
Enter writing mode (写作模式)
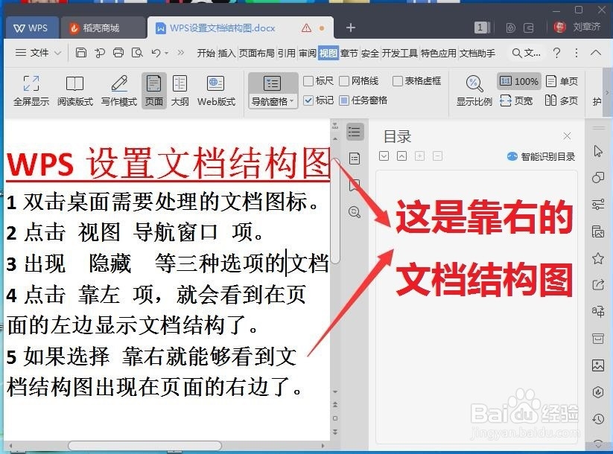point(118,89)
